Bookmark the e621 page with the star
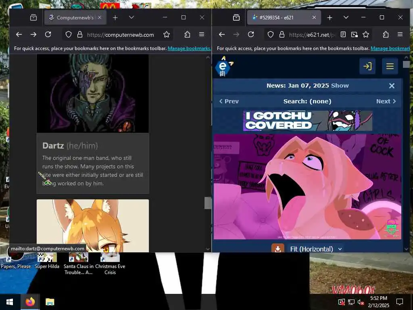Viewport: 413px width, 310px height. click(365, 35)
